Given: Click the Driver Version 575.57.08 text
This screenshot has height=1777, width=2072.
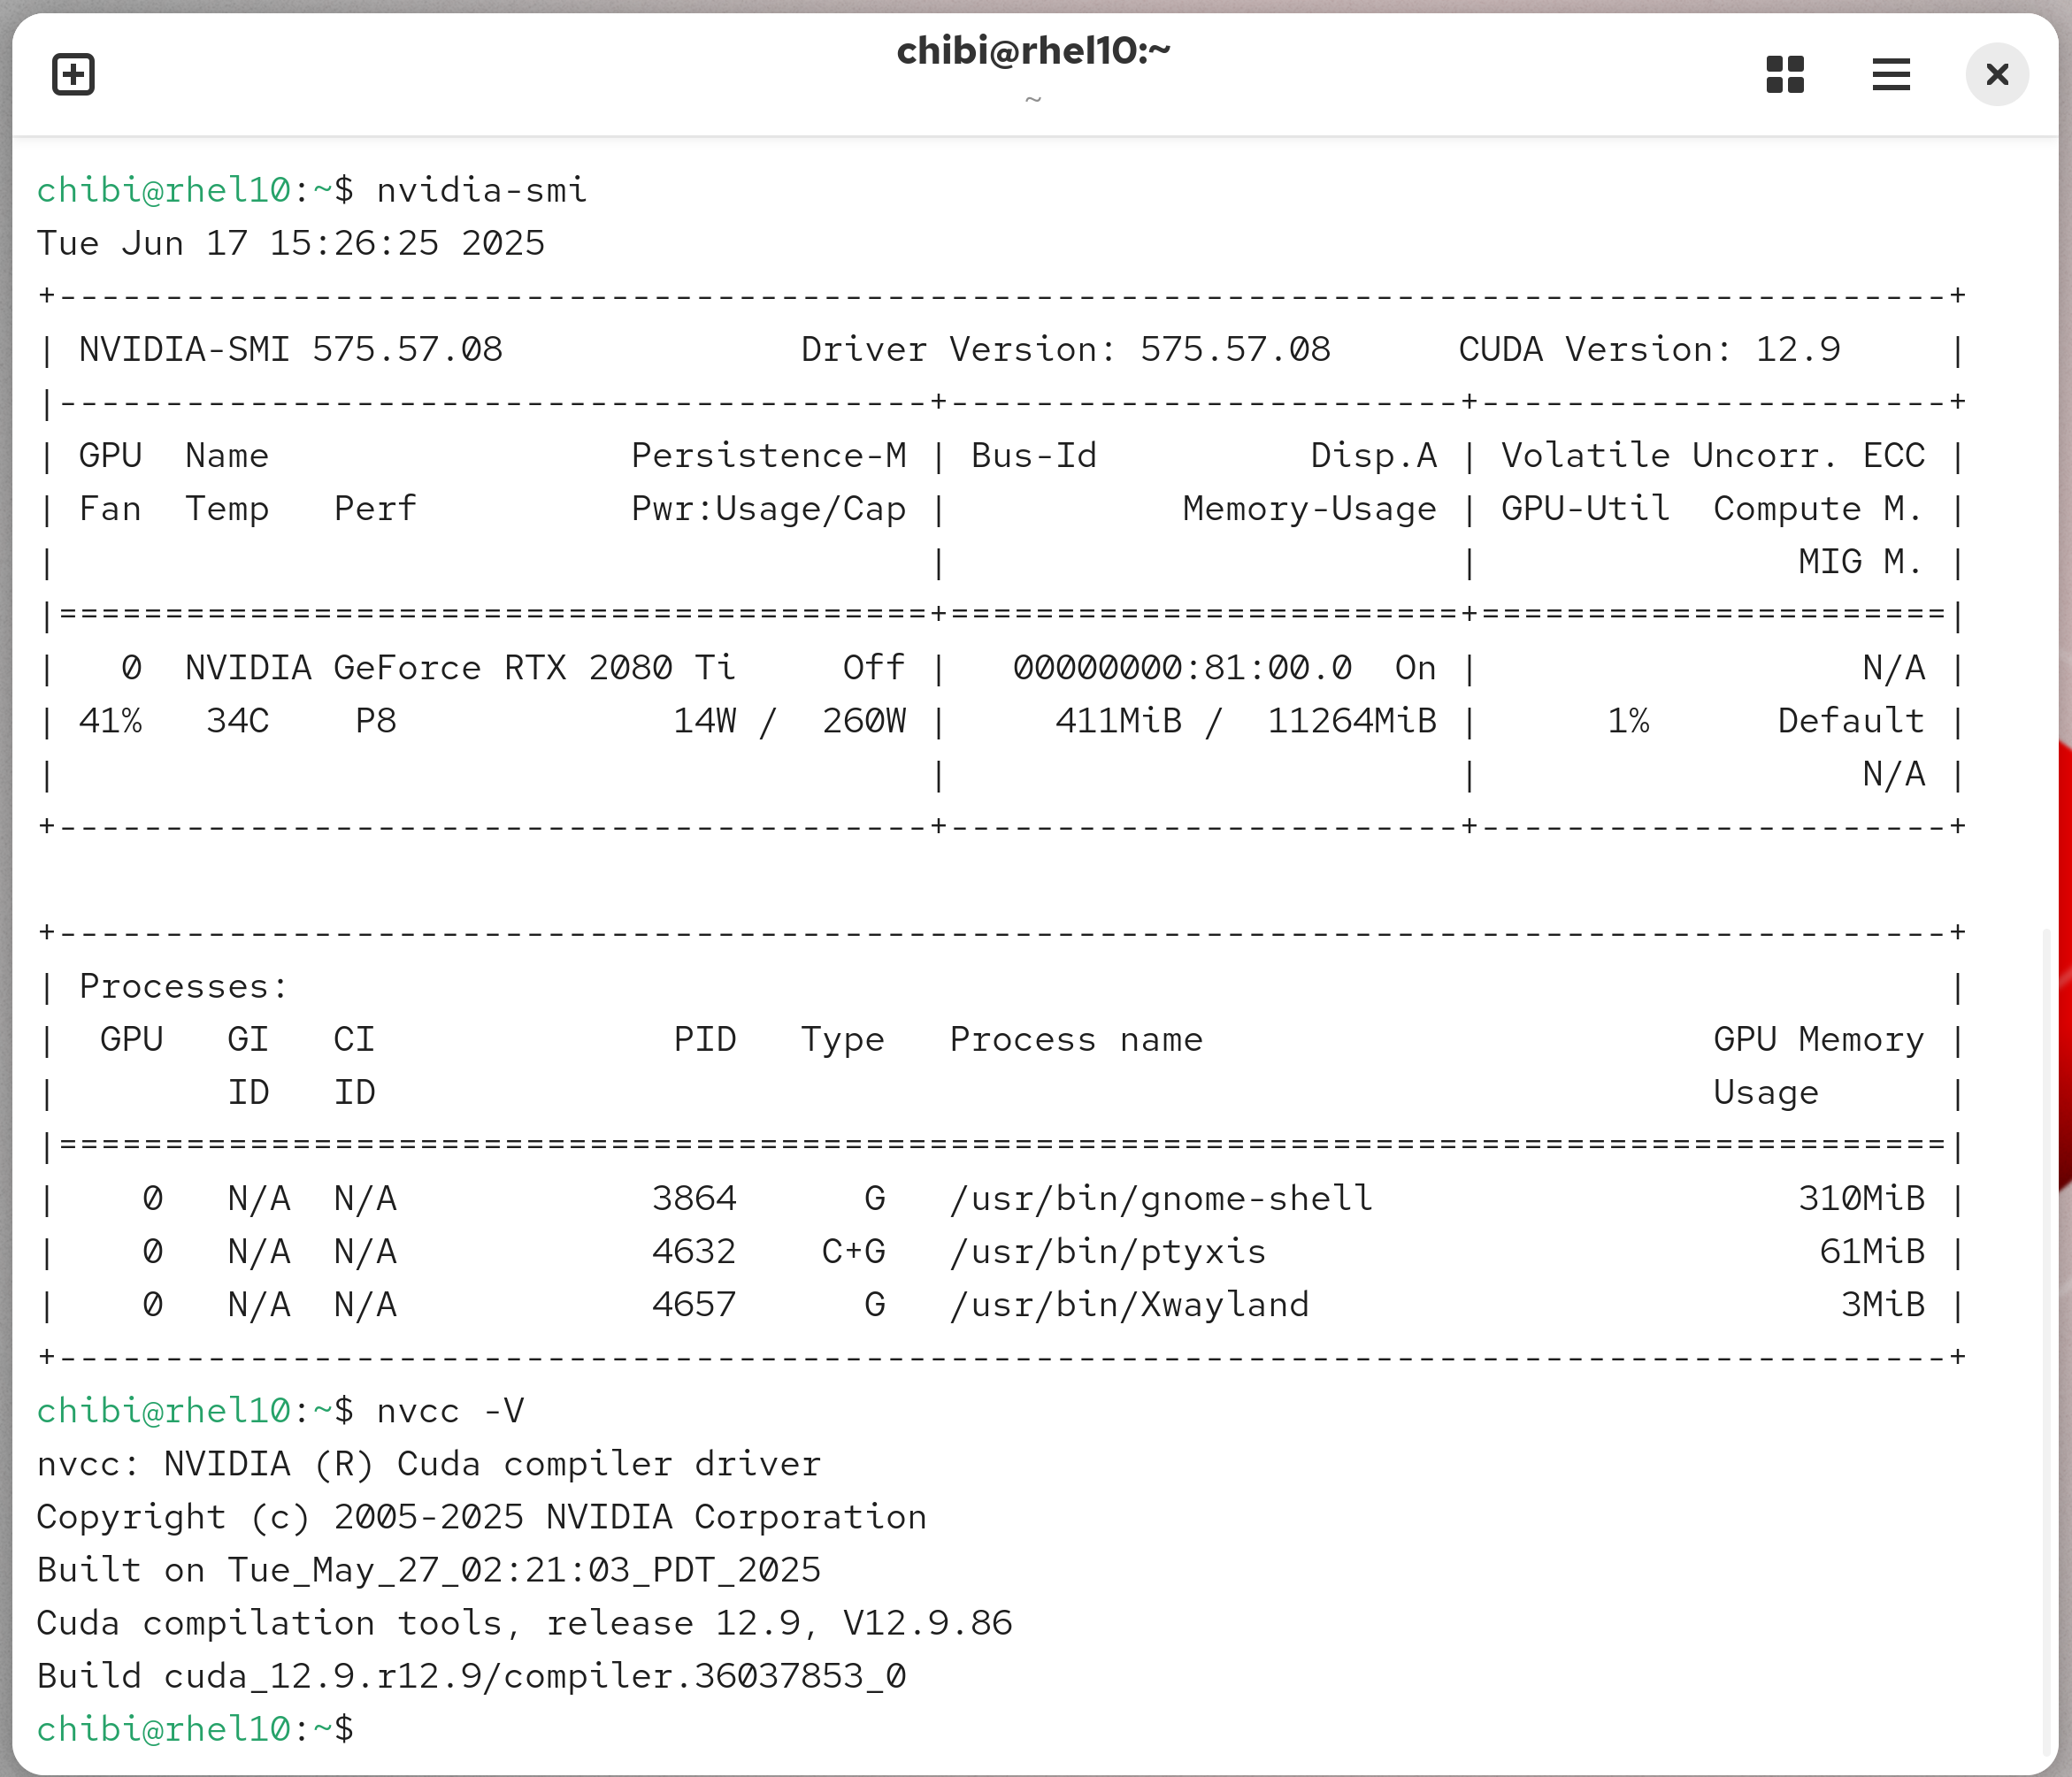Looking at the screenshot, I should [1065, 350].
